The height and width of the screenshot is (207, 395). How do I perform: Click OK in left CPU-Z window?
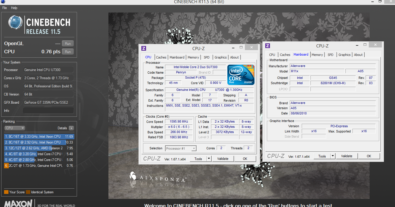[245, 159]
